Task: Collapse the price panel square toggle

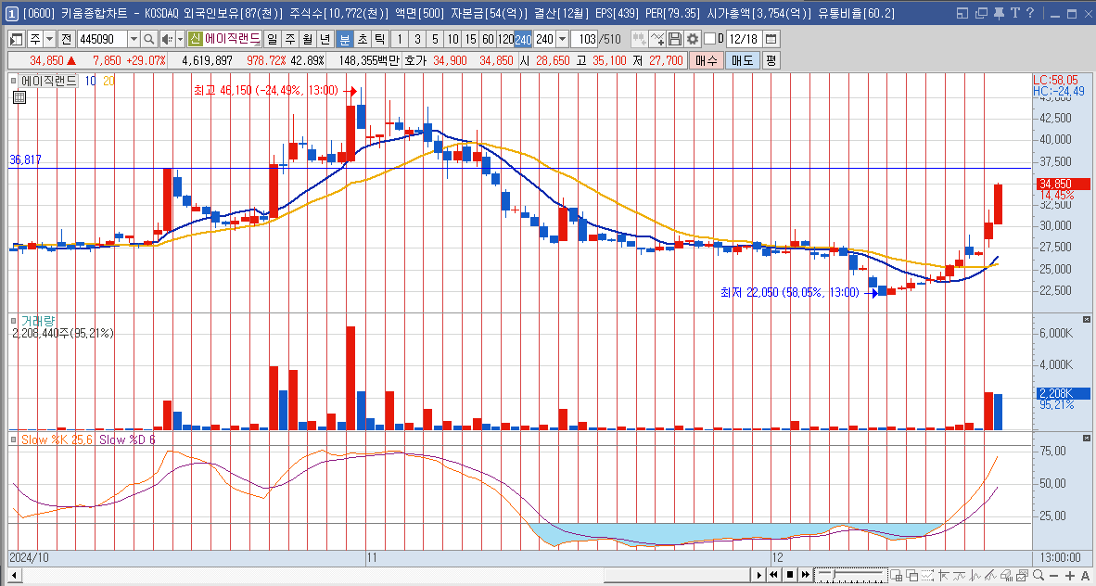Action: 13,81
